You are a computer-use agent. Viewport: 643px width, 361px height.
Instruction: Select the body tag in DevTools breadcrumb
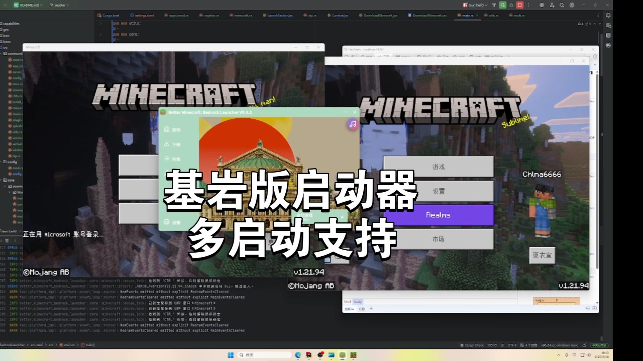[358, 302]
